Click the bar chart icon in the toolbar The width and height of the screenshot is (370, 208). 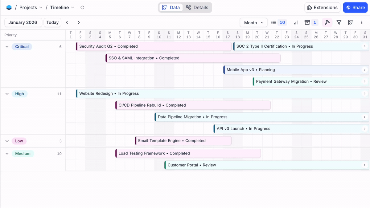coord(295,22)
